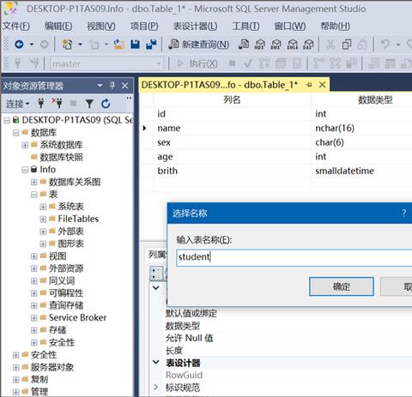This screenshot has height=397, width=412.
Task: Pin the Object Explorer panel
Action: (112, 85)
